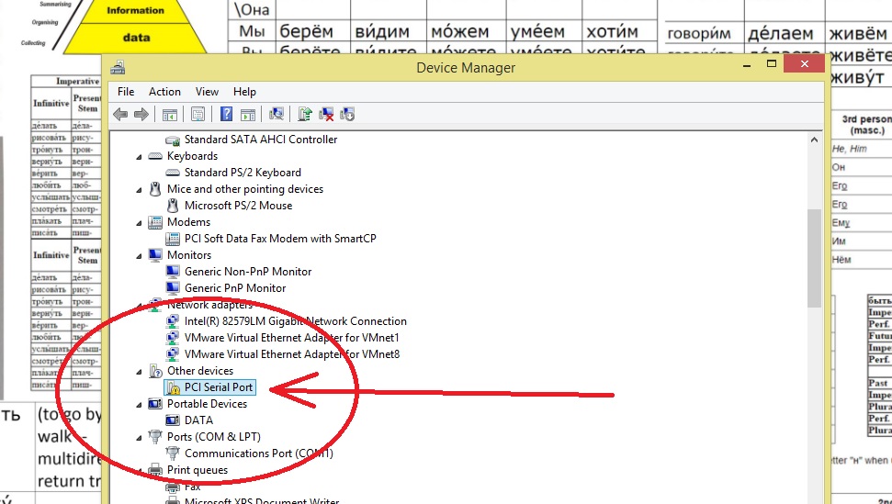Screen dimensions: 892x504
Task: Click the Update Driver Software toolbar icon
Action: (x=306, y=115)
